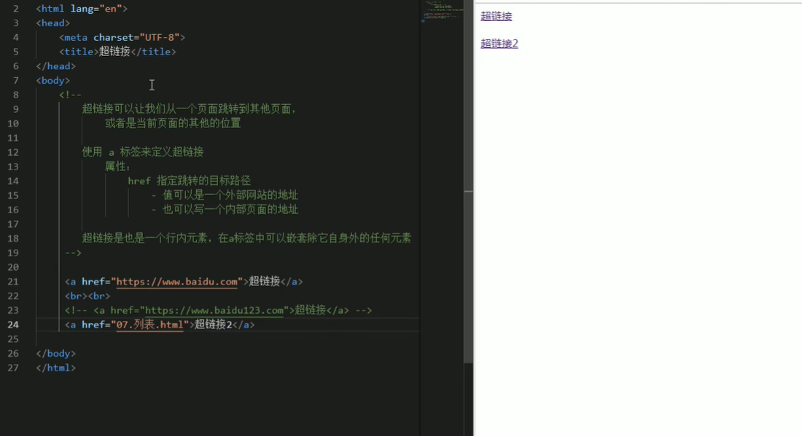Click the <br><br> line
802x436 pixels.
87,296
